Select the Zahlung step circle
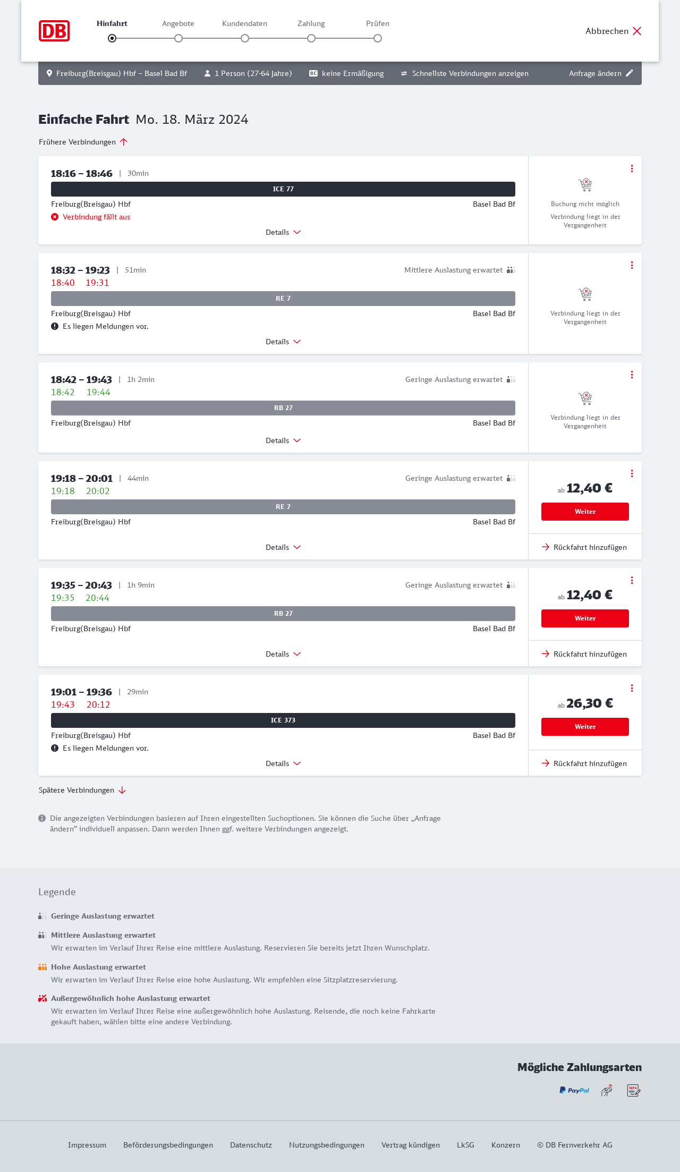The width and height of the screenshot is (680, 1172). pyautogui.click(x=311, y=38)
